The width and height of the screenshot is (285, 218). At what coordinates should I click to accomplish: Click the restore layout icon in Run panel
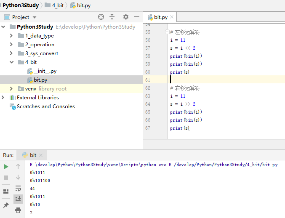tap(6, 191)
